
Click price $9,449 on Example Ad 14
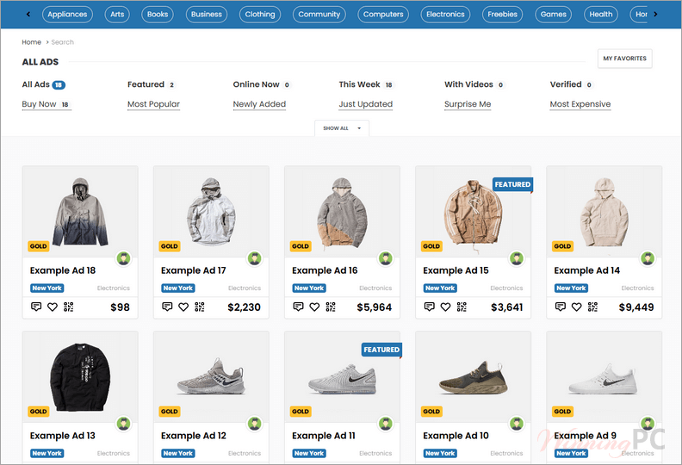pyautogui.click(x=636, y=307)
